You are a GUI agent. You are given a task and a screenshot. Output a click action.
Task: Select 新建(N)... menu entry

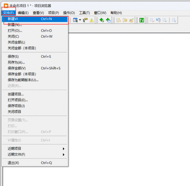(35, 25)
